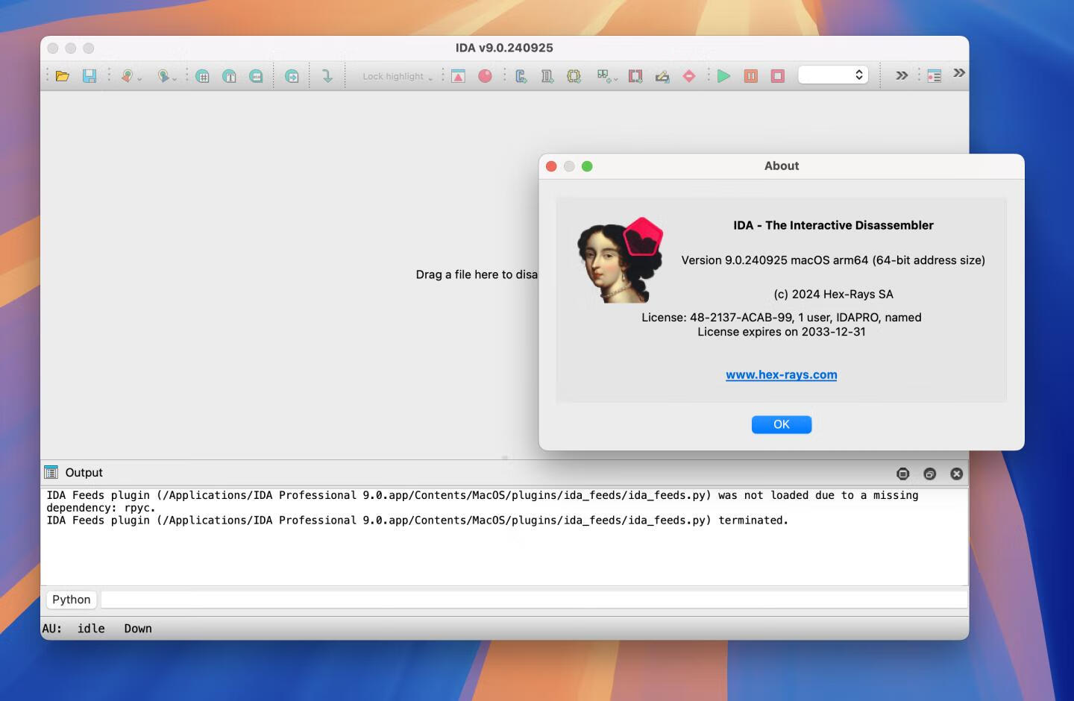This screenshot has height=701, width=1074.
Task: Click the jump to address arrow icon
Action: coord(292,76)
